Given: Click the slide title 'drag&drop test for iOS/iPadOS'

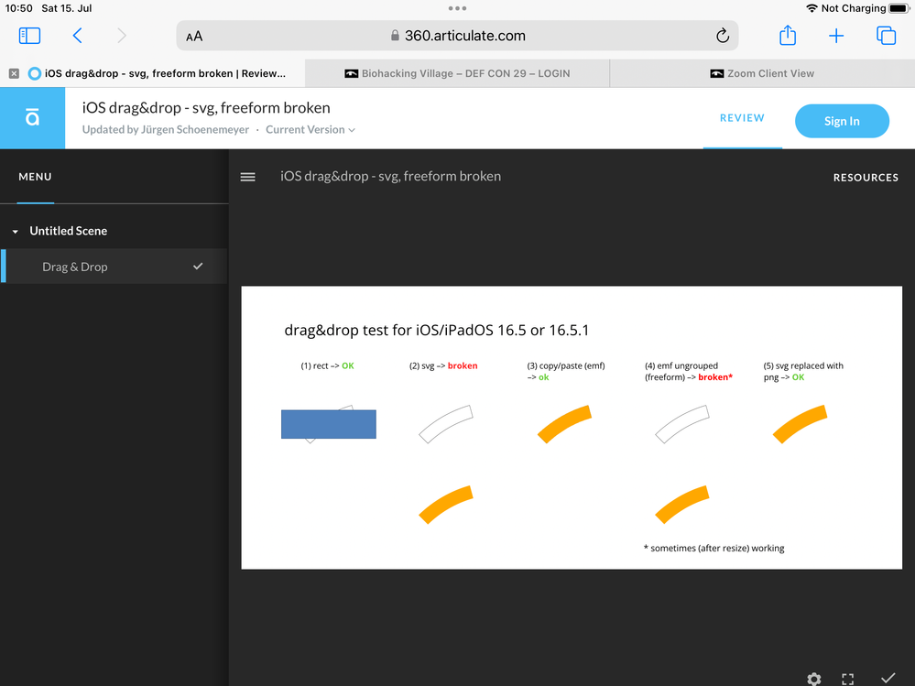Looking at the screenshot, I should [x=437, y=330].
